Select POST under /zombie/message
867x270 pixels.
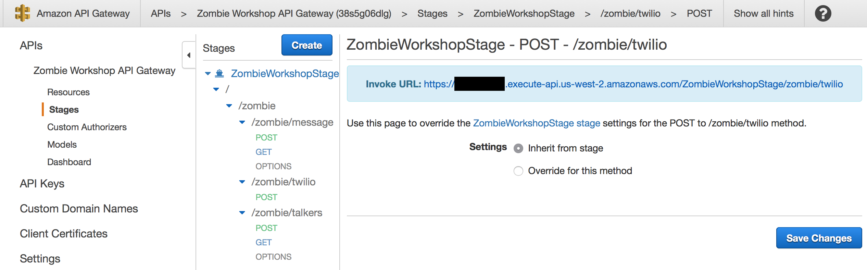click(x=266, y=138)
